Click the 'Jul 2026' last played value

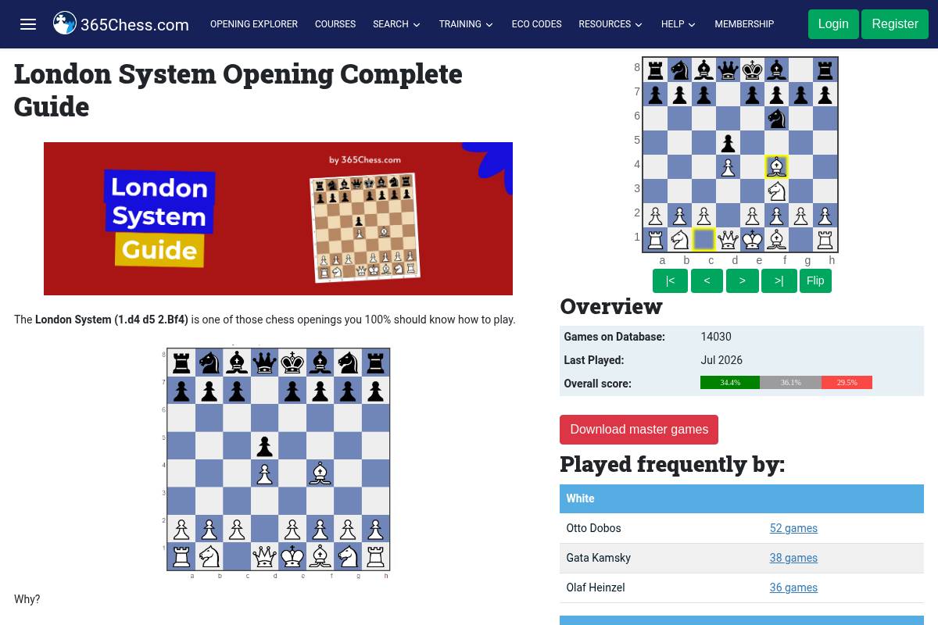[x=721, y=360]
